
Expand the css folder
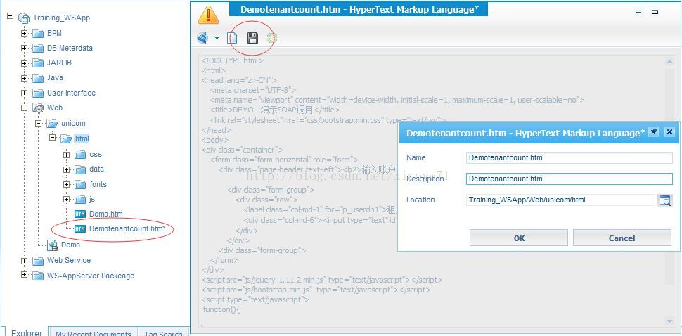tap(67, 155)
